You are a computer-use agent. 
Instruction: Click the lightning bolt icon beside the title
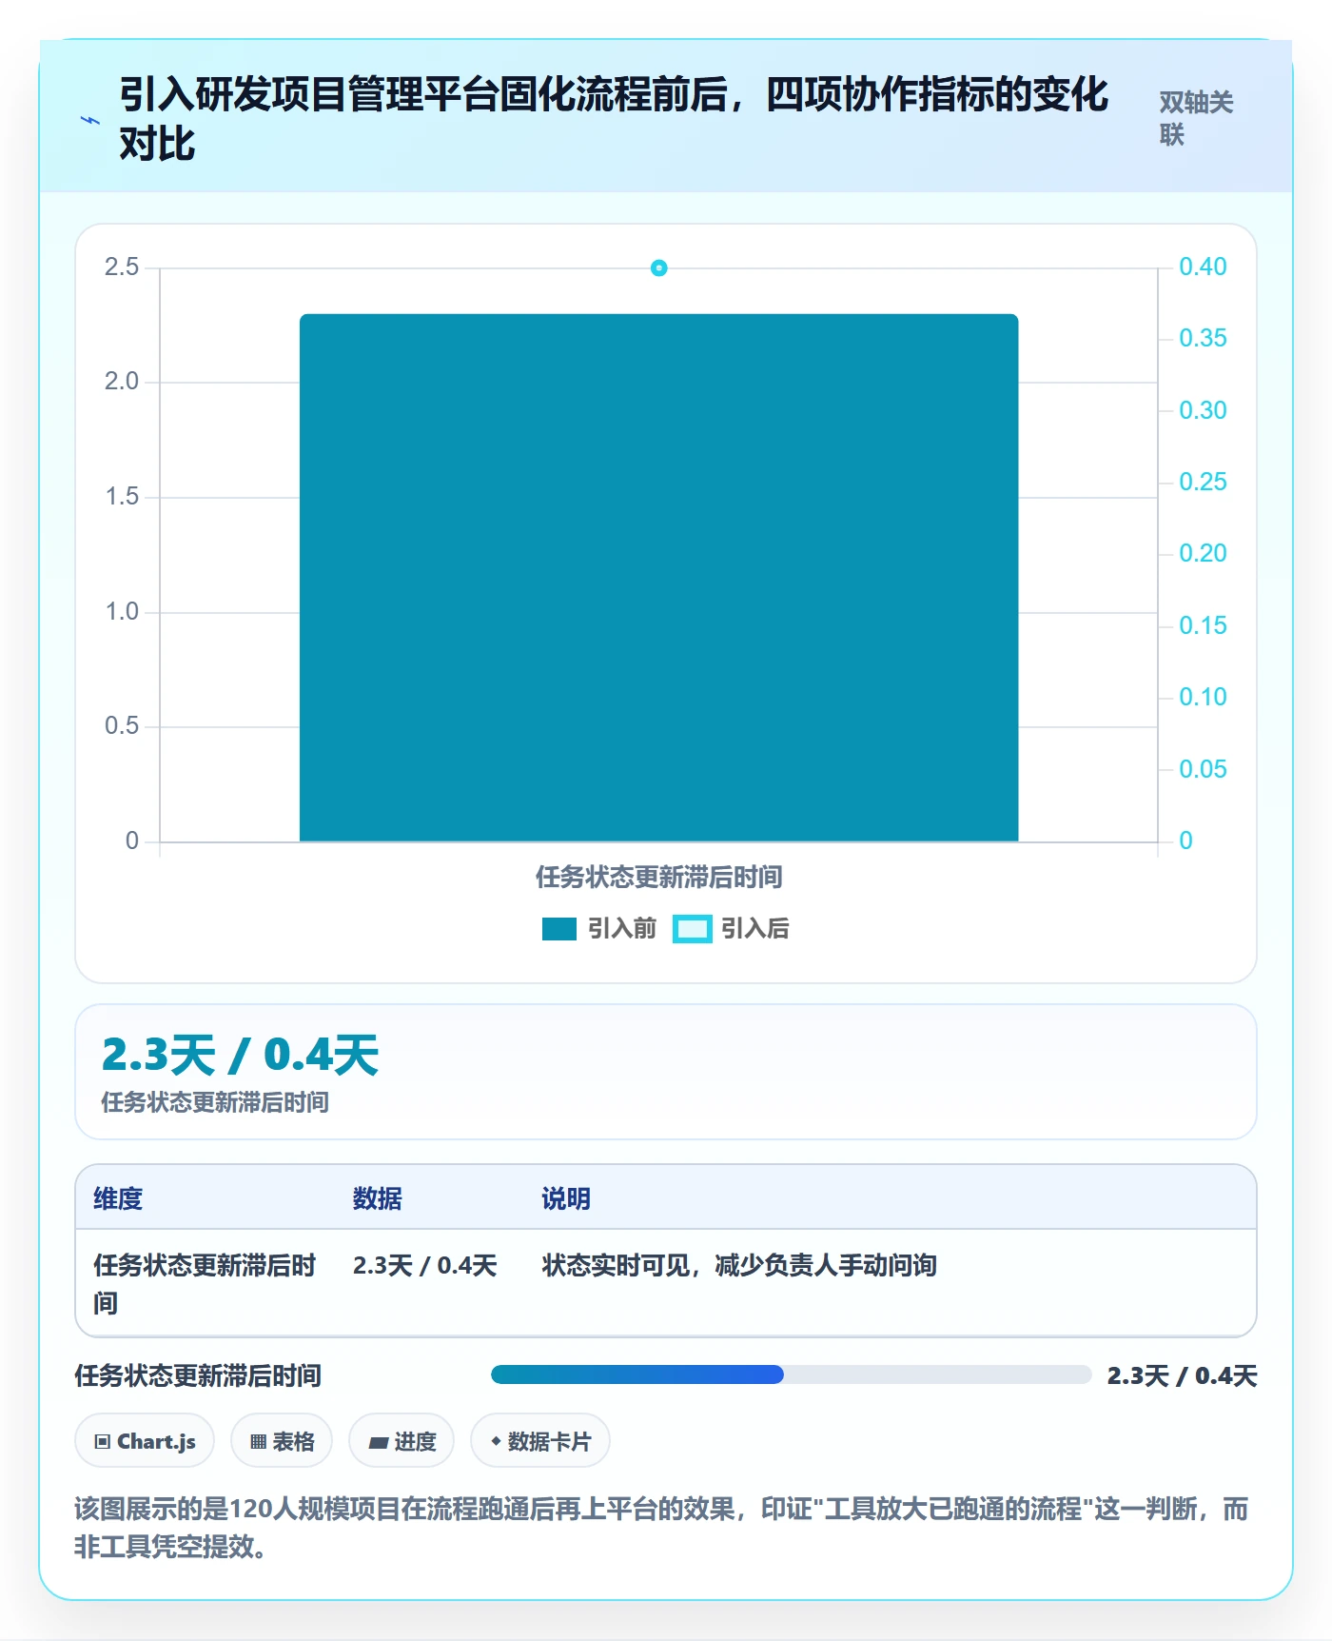point(90,120)
